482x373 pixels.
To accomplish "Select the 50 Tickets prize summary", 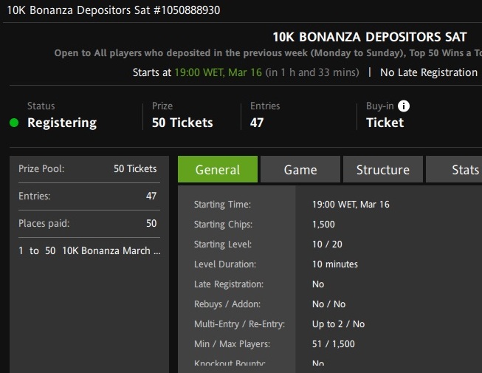I will 182,123.
